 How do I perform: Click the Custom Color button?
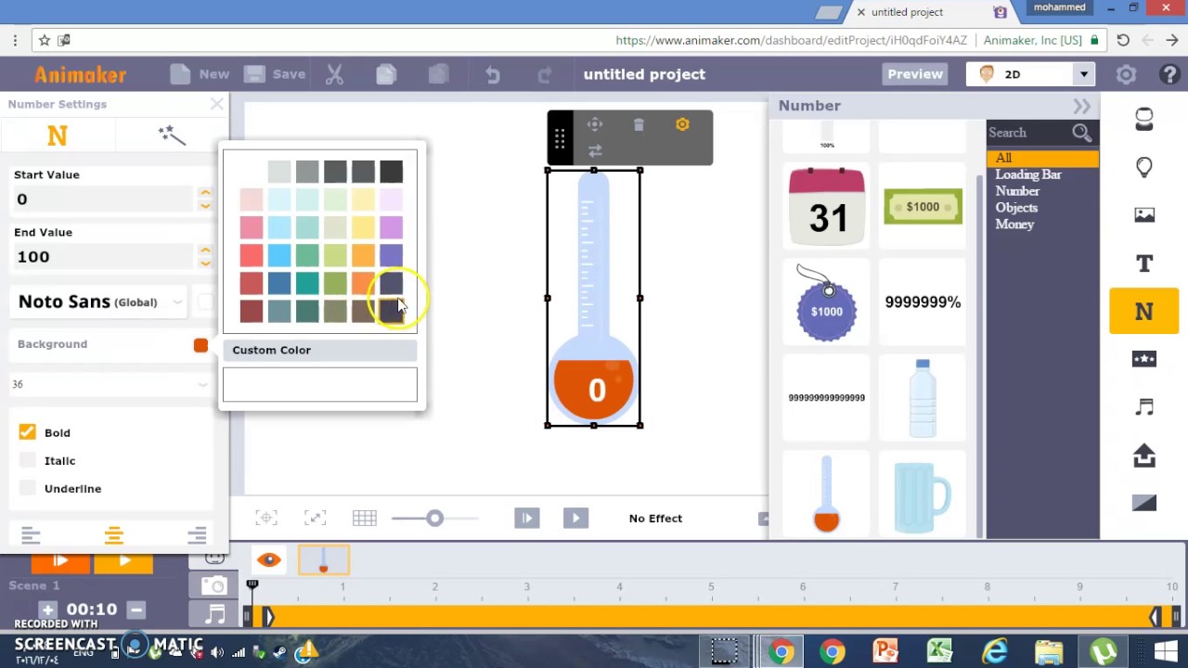click(319, 350)
